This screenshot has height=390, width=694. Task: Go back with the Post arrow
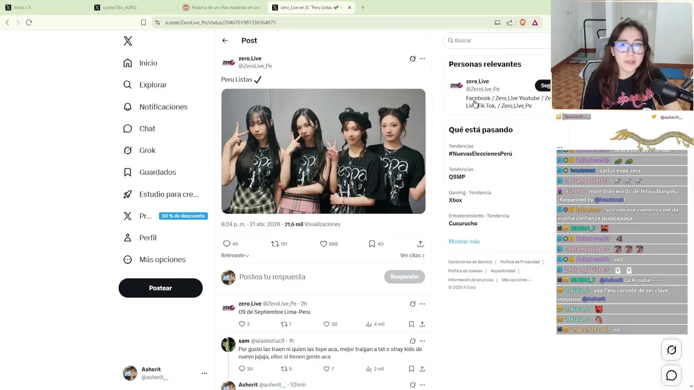click(x=225, y=41)
